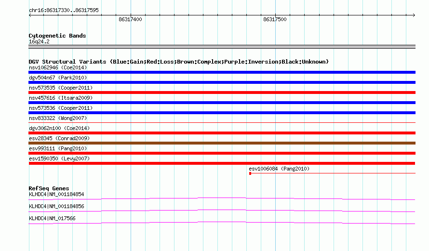Open the nsv573536 (Cooper2011) label
The image size is (429, 251).
pos(61,108)
